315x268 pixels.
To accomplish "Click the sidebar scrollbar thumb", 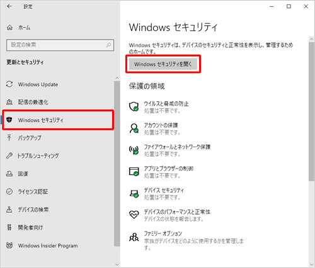I will [x=117, y=164].
